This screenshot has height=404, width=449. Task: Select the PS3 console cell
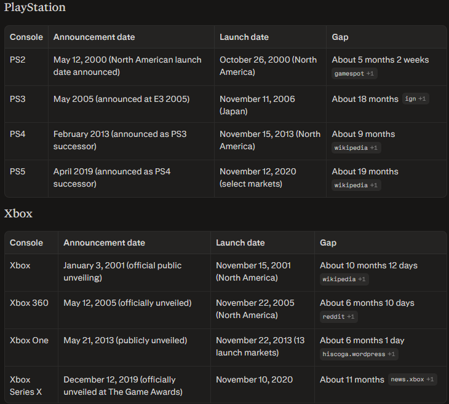pos(26,104)
